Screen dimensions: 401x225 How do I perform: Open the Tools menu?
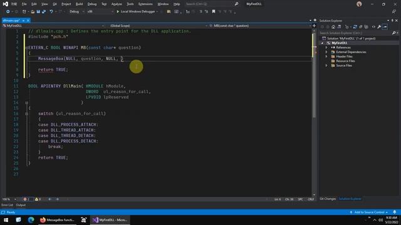coord(130,4)
